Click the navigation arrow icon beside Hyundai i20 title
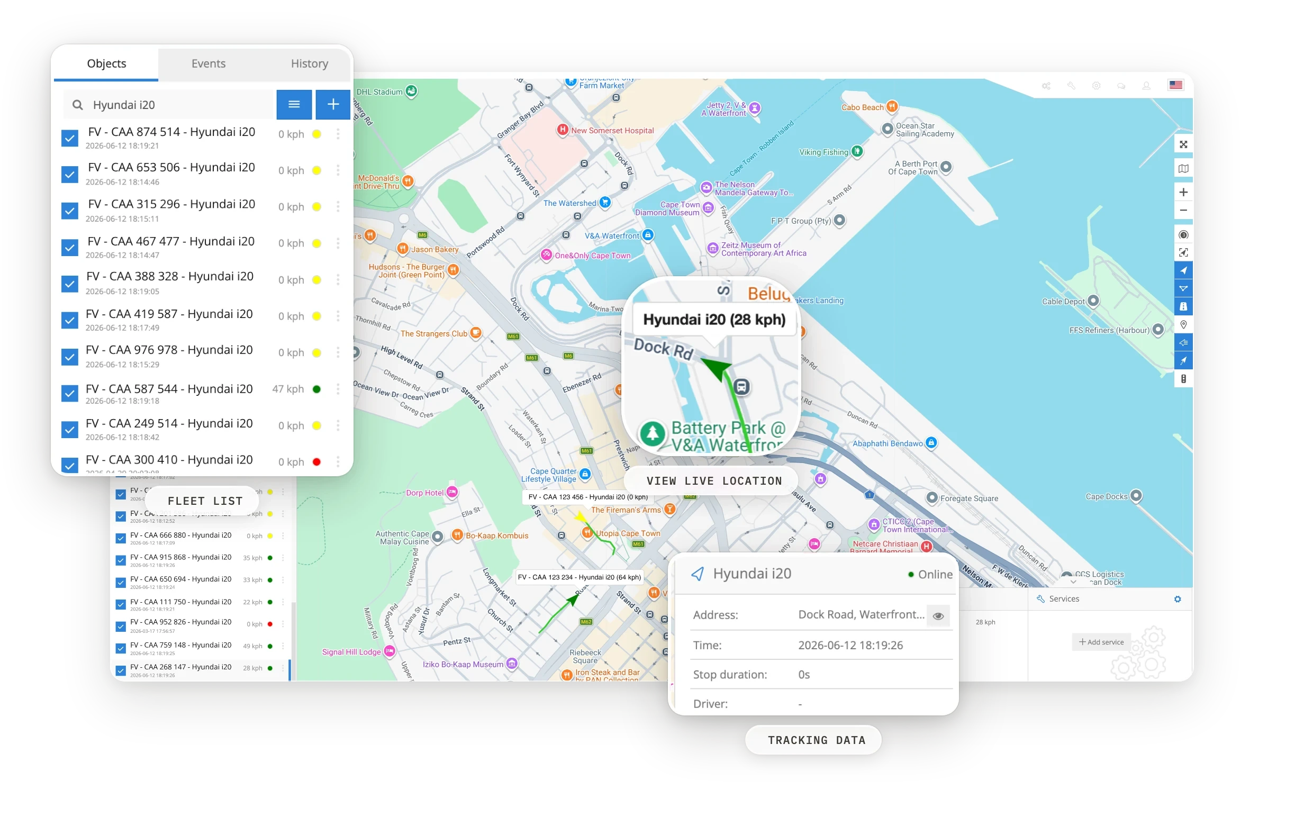This screenshot has height=817, width=1304. 697,574
